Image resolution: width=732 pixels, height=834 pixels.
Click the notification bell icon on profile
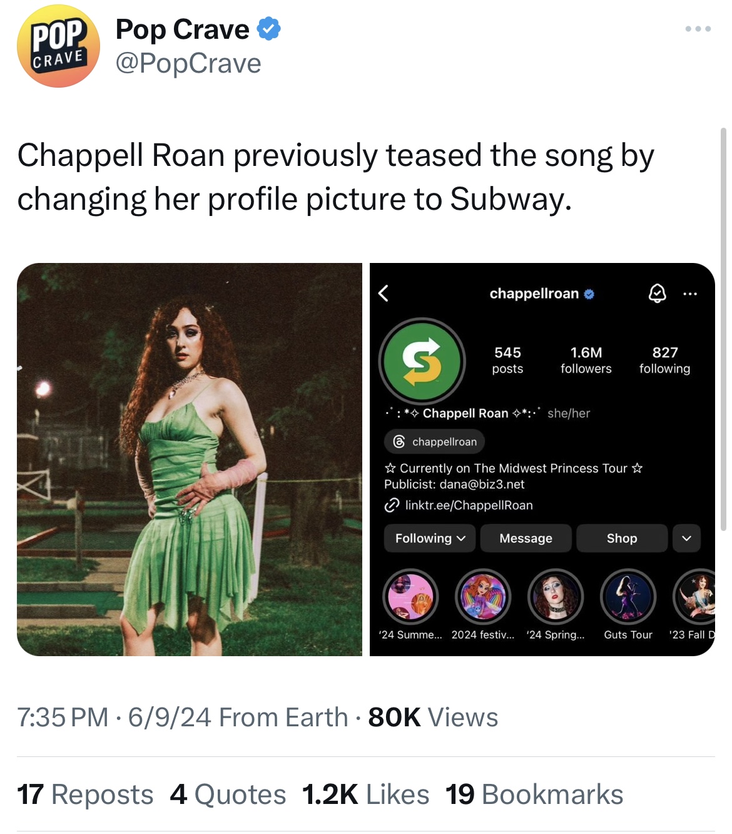coord(657,293)
